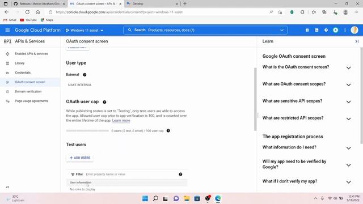Go to browser home page

pos(38,12)
